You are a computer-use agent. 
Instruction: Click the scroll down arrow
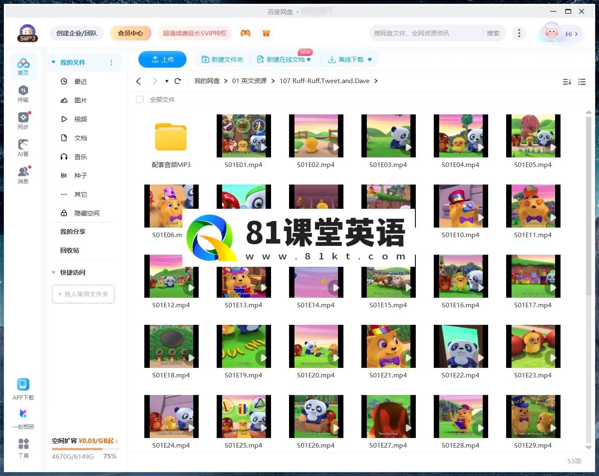pyautogui.click(x=589, y=447)
